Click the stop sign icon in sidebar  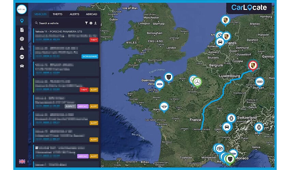(22, 57)
